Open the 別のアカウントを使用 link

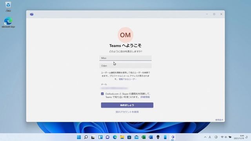127,112
